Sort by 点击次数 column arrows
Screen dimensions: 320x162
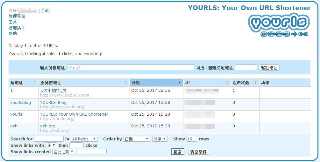click(255, 82)
